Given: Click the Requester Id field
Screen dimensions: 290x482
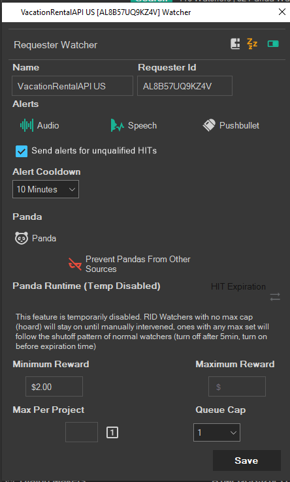Looking at the screenshot, I should click(x=185, y=85).
